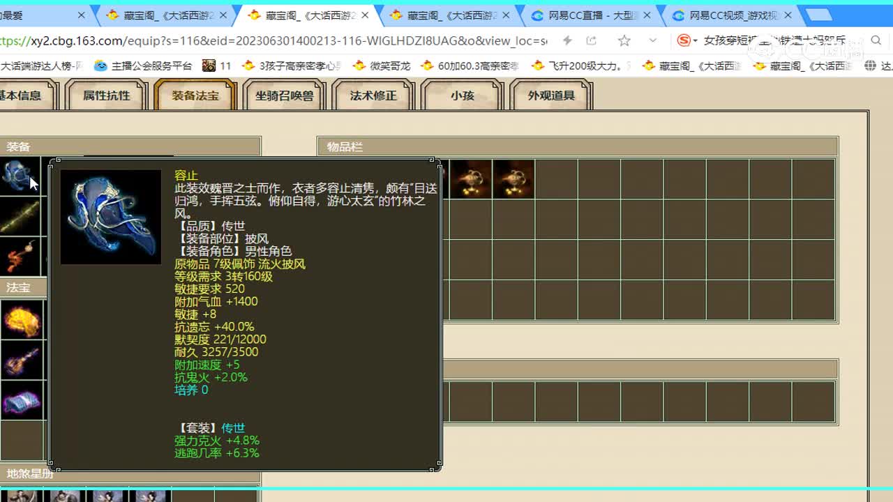Open bookmark 大话端游达人榜
Image resolution: width=893 pixels, height=502 pixels.
(42, 66)
